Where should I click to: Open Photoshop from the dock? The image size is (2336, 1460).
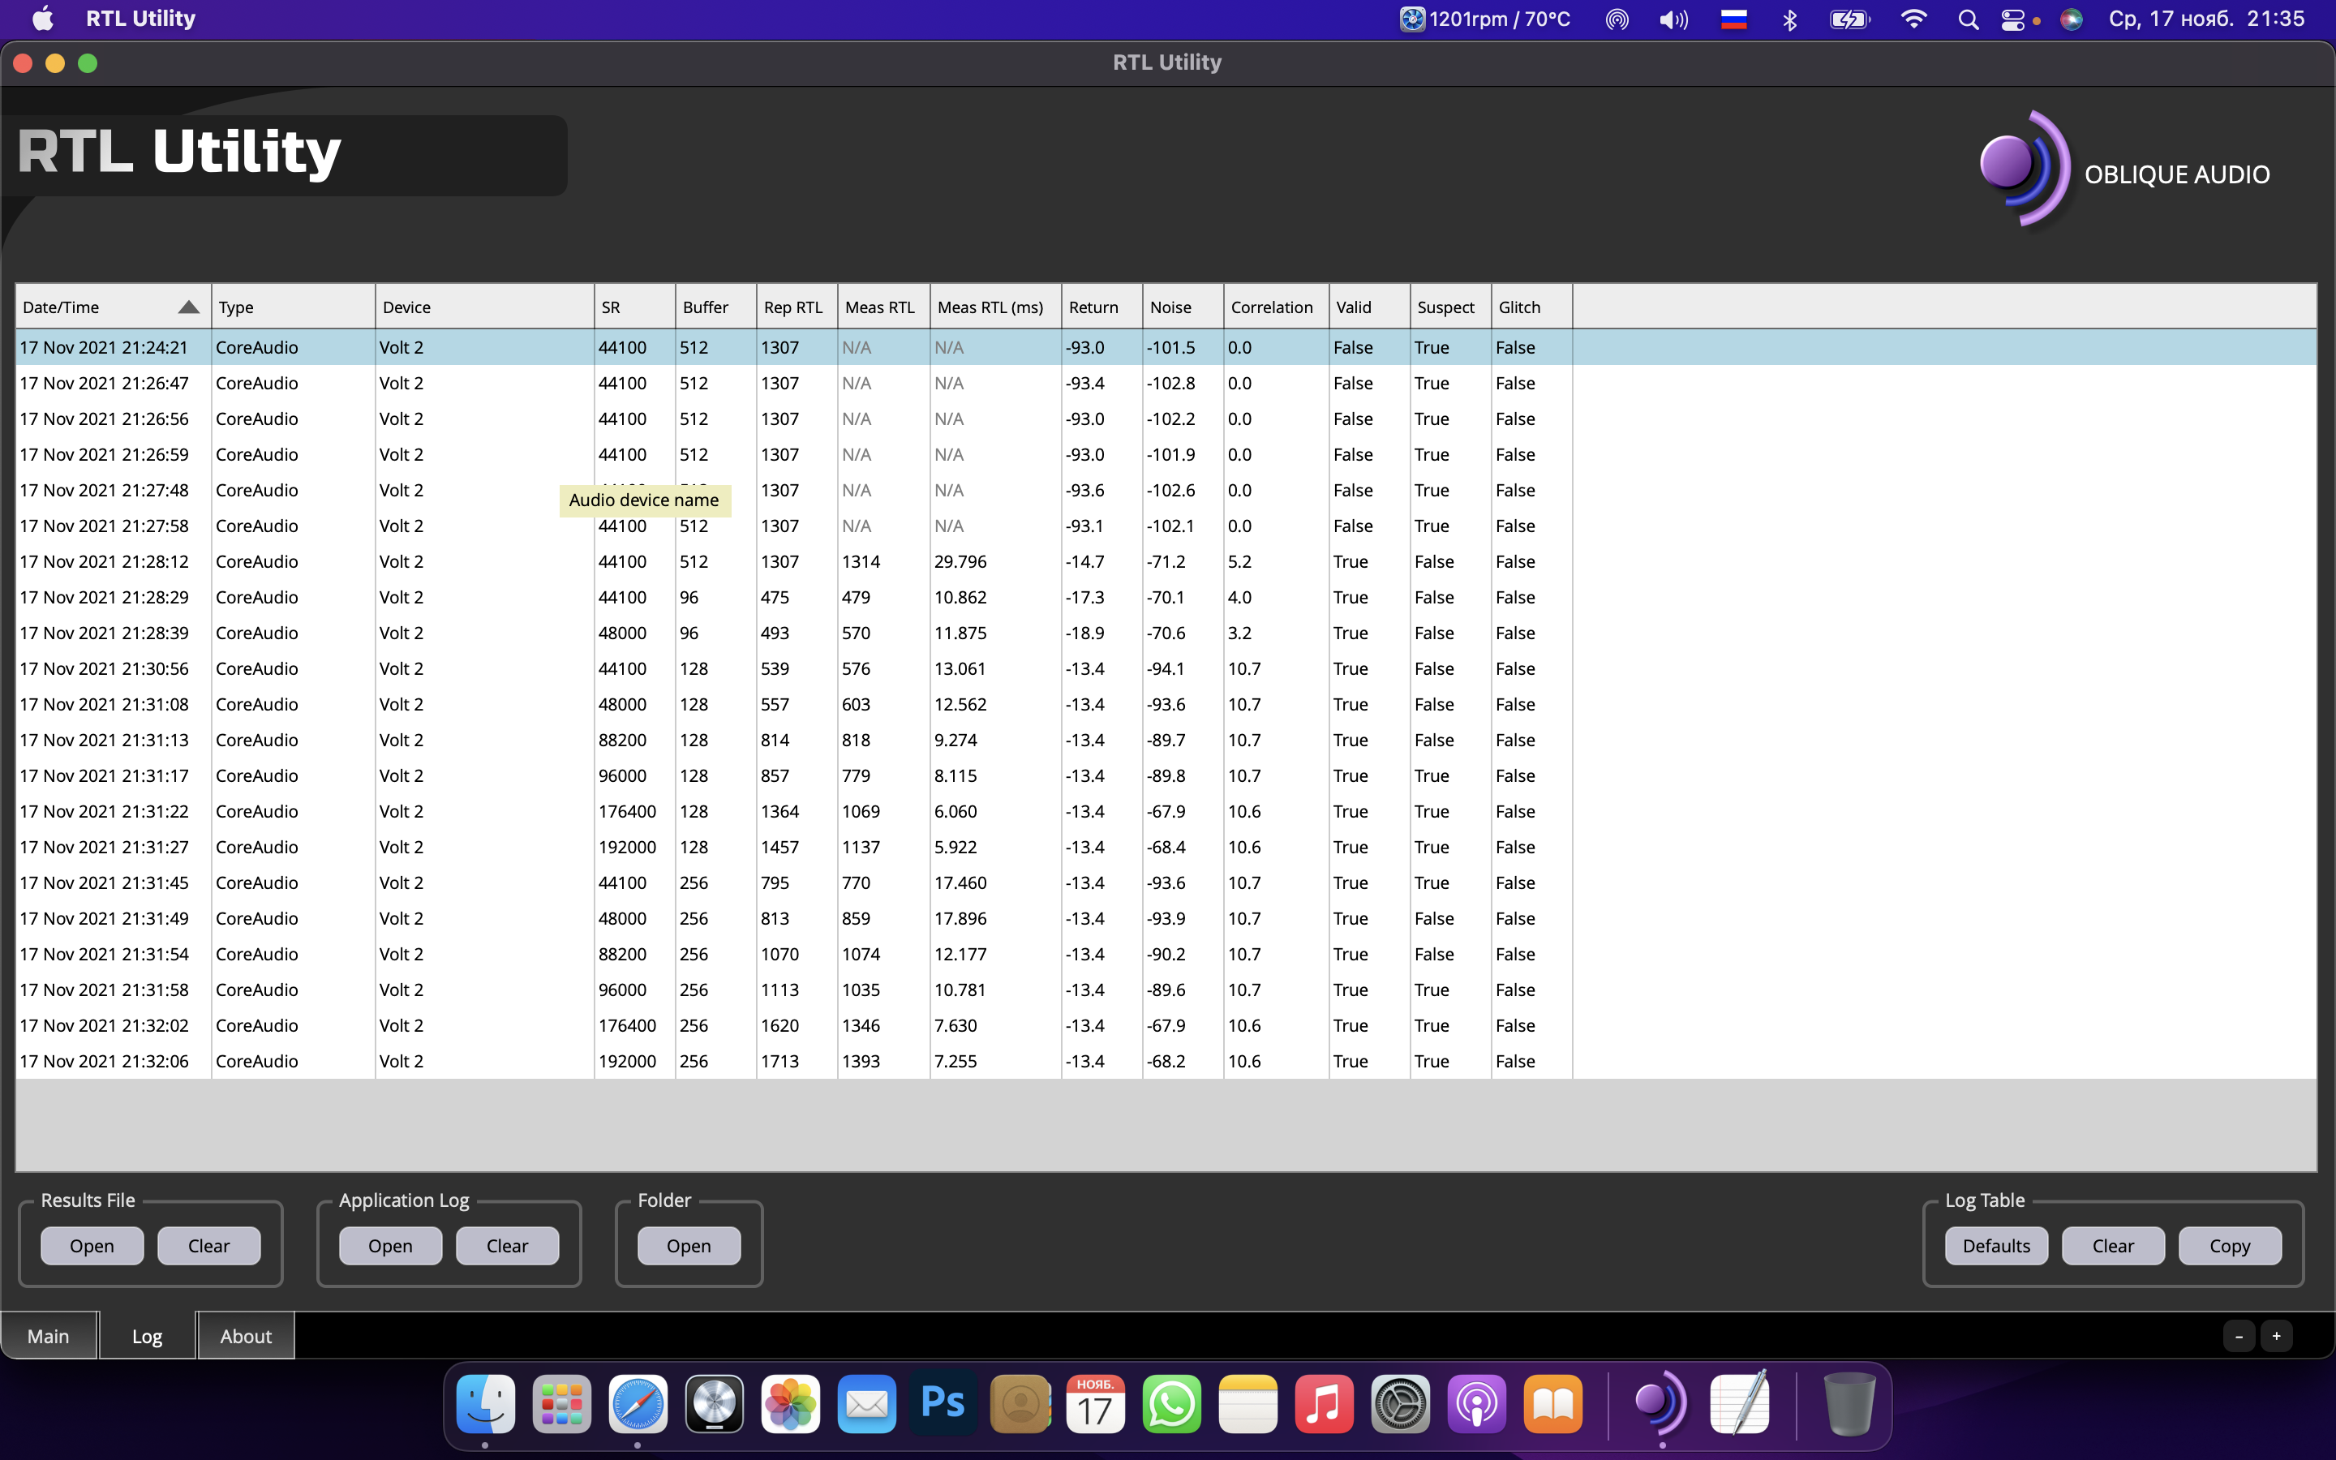pos(943,1403)
